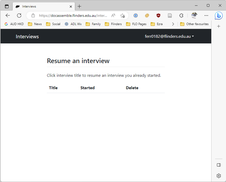Click the uBlock Origin shield icon
This screenshot has height=182, width=226.
click(158, 16)
